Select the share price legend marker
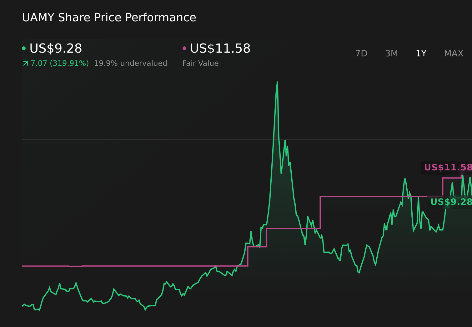 [x=24, y=48]
